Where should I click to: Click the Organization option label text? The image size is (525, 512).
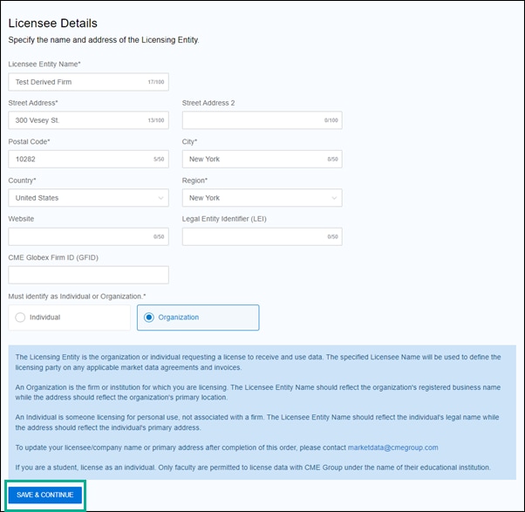click(x=178, y=317)
